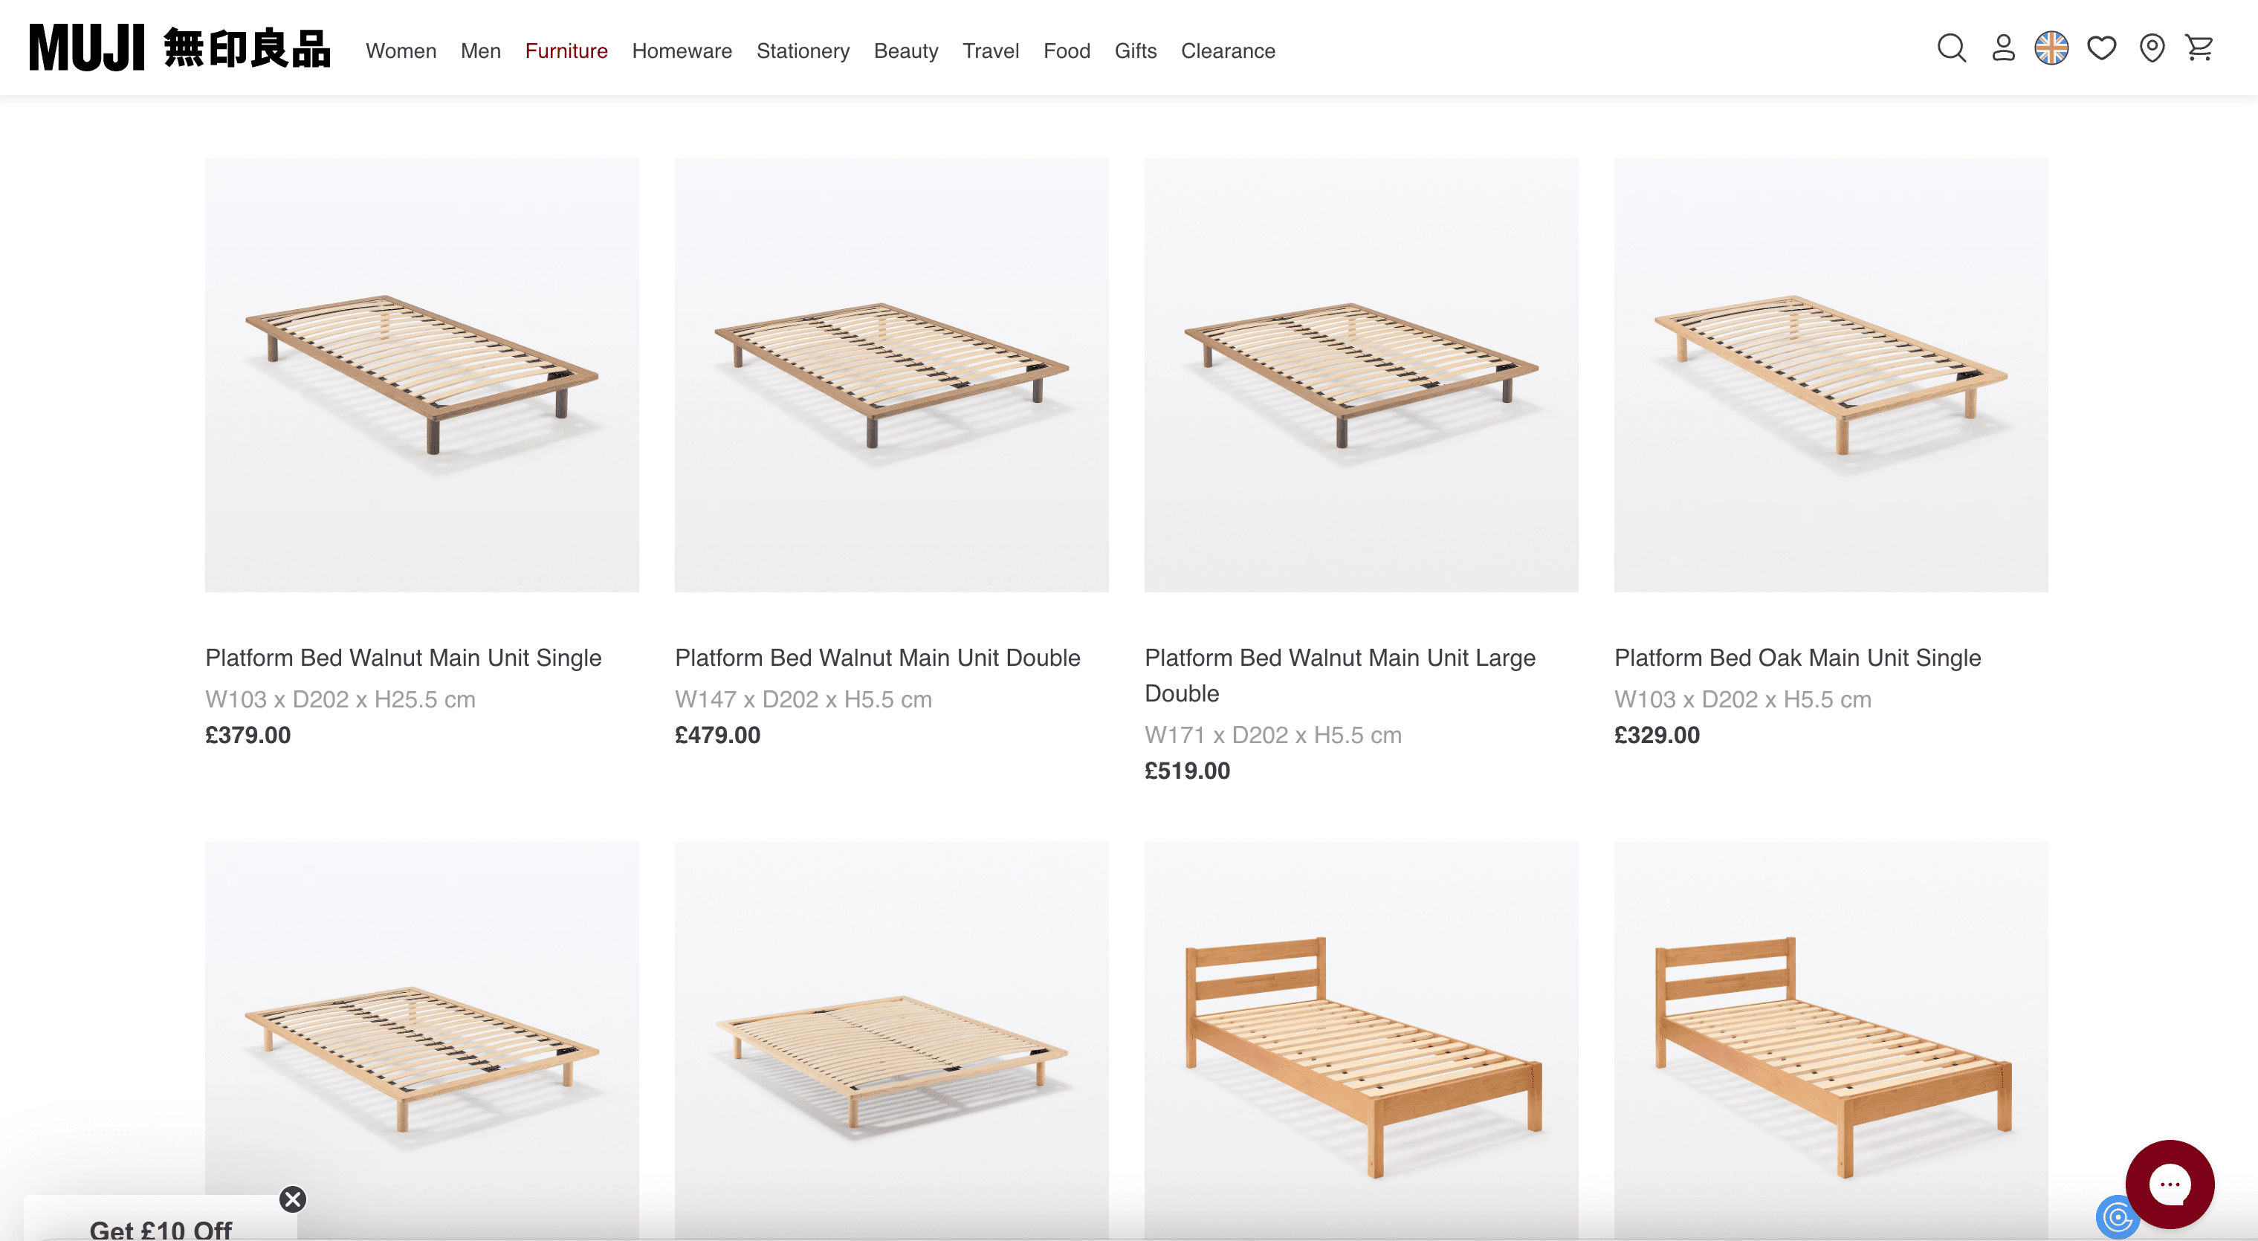The width and height of the screenshot is (2258, 1241).
Task: Click Platform Bed Walnut Main Unit Double title
Action: pos(876,658)
